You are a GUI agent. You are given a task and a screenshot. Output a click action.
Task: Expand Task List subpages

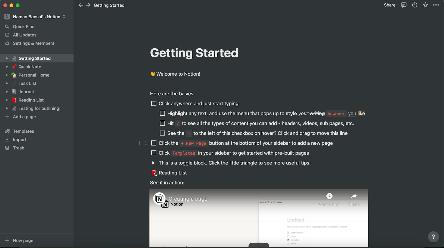point(7,83)
